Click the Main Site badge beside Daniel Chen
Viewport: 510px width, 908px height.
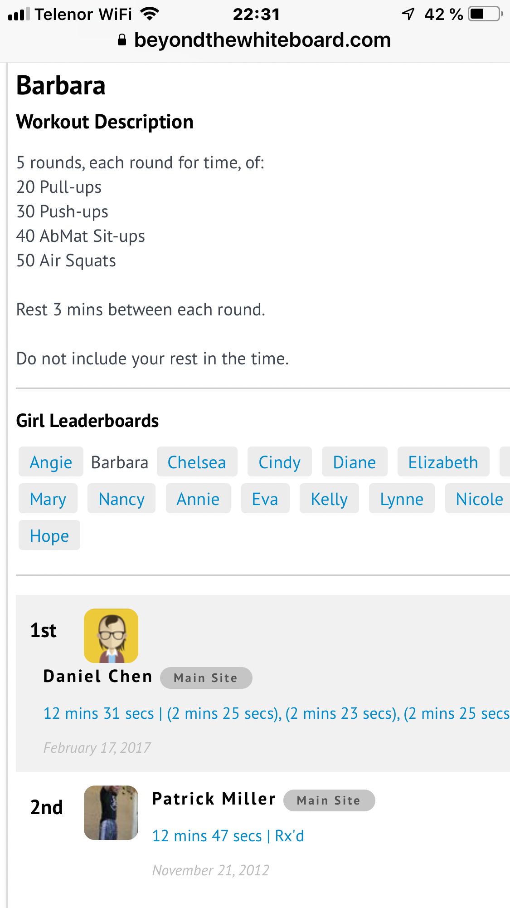206,678
